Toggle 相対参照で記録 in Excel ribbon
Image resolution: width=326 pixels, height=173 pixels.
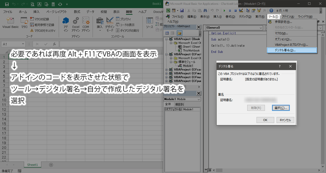tap(42, 25)
